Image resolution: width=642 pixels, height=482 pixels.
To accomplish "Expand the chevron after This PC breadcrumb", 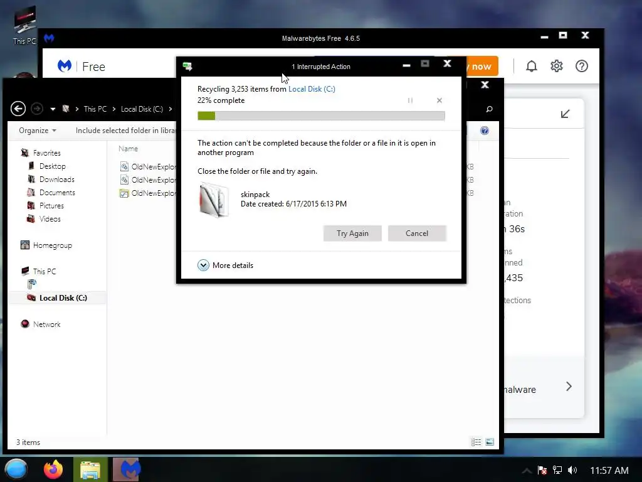I will click(x=114, y=109).
